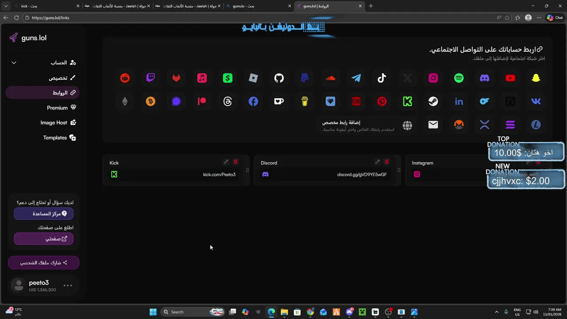
Task: Add a Facebook link
Action: click(x=253, y=101)
